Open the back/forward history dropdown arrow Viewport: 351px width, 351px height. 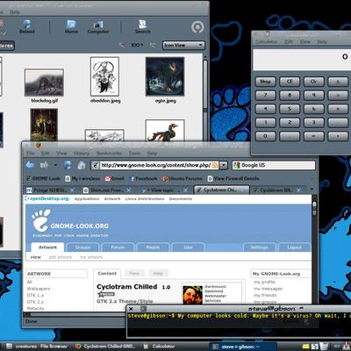coord(55,165)
